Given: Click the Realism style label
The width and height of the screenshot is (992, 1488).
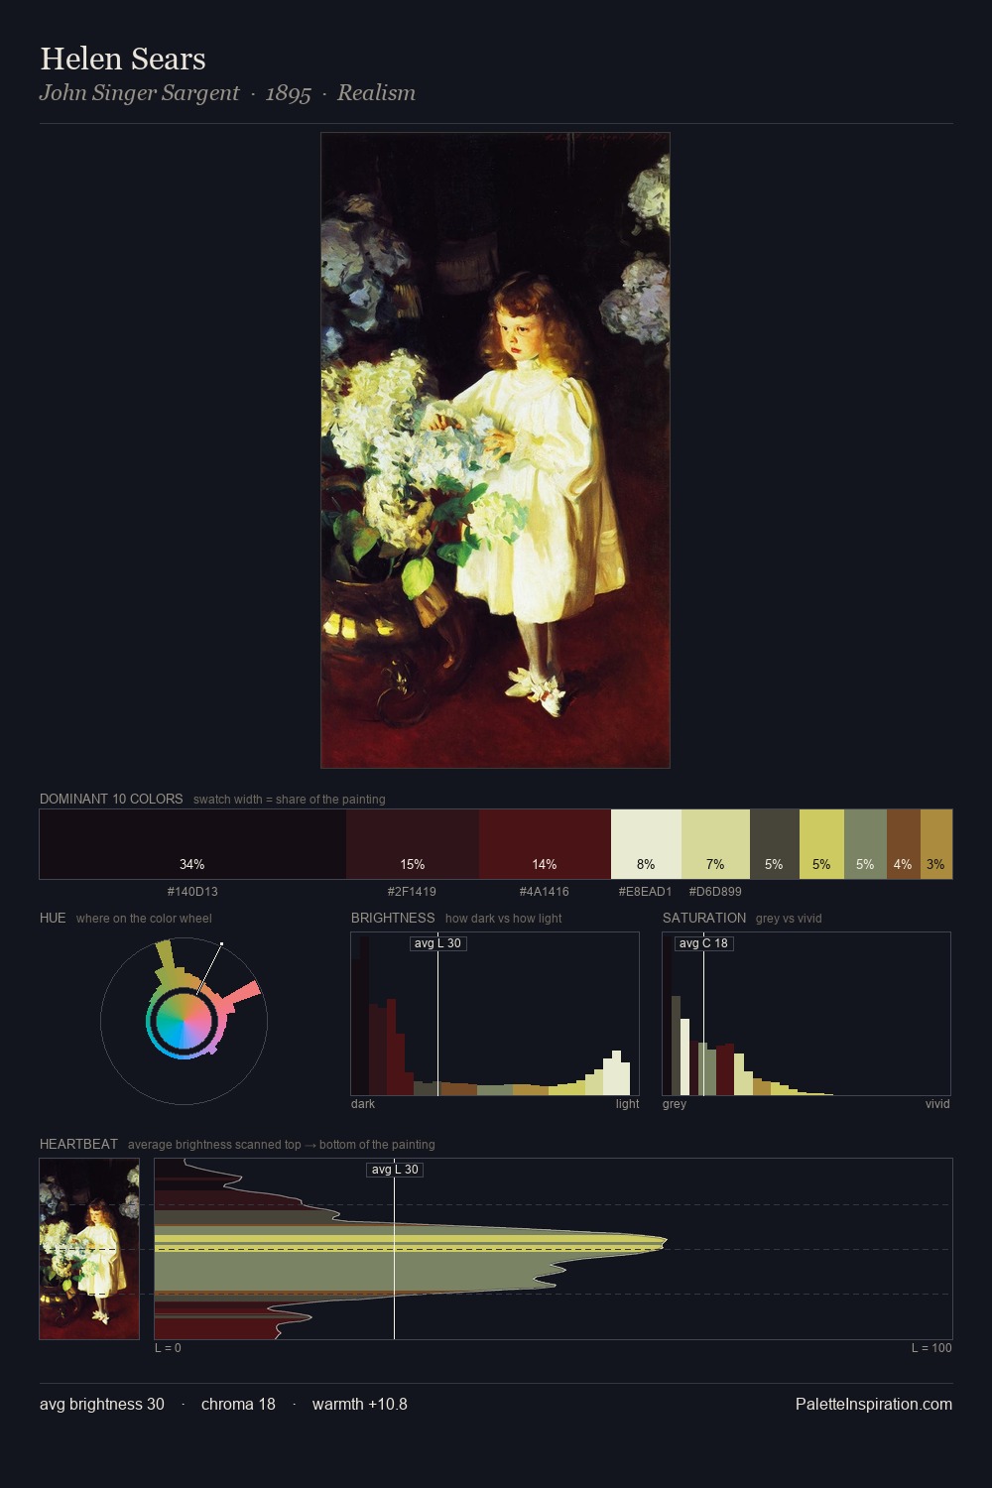Looking at the screenshot, I should pos(376,93).
